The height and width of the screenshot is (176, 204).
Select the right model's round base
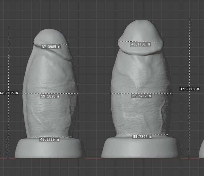point(142,150)
